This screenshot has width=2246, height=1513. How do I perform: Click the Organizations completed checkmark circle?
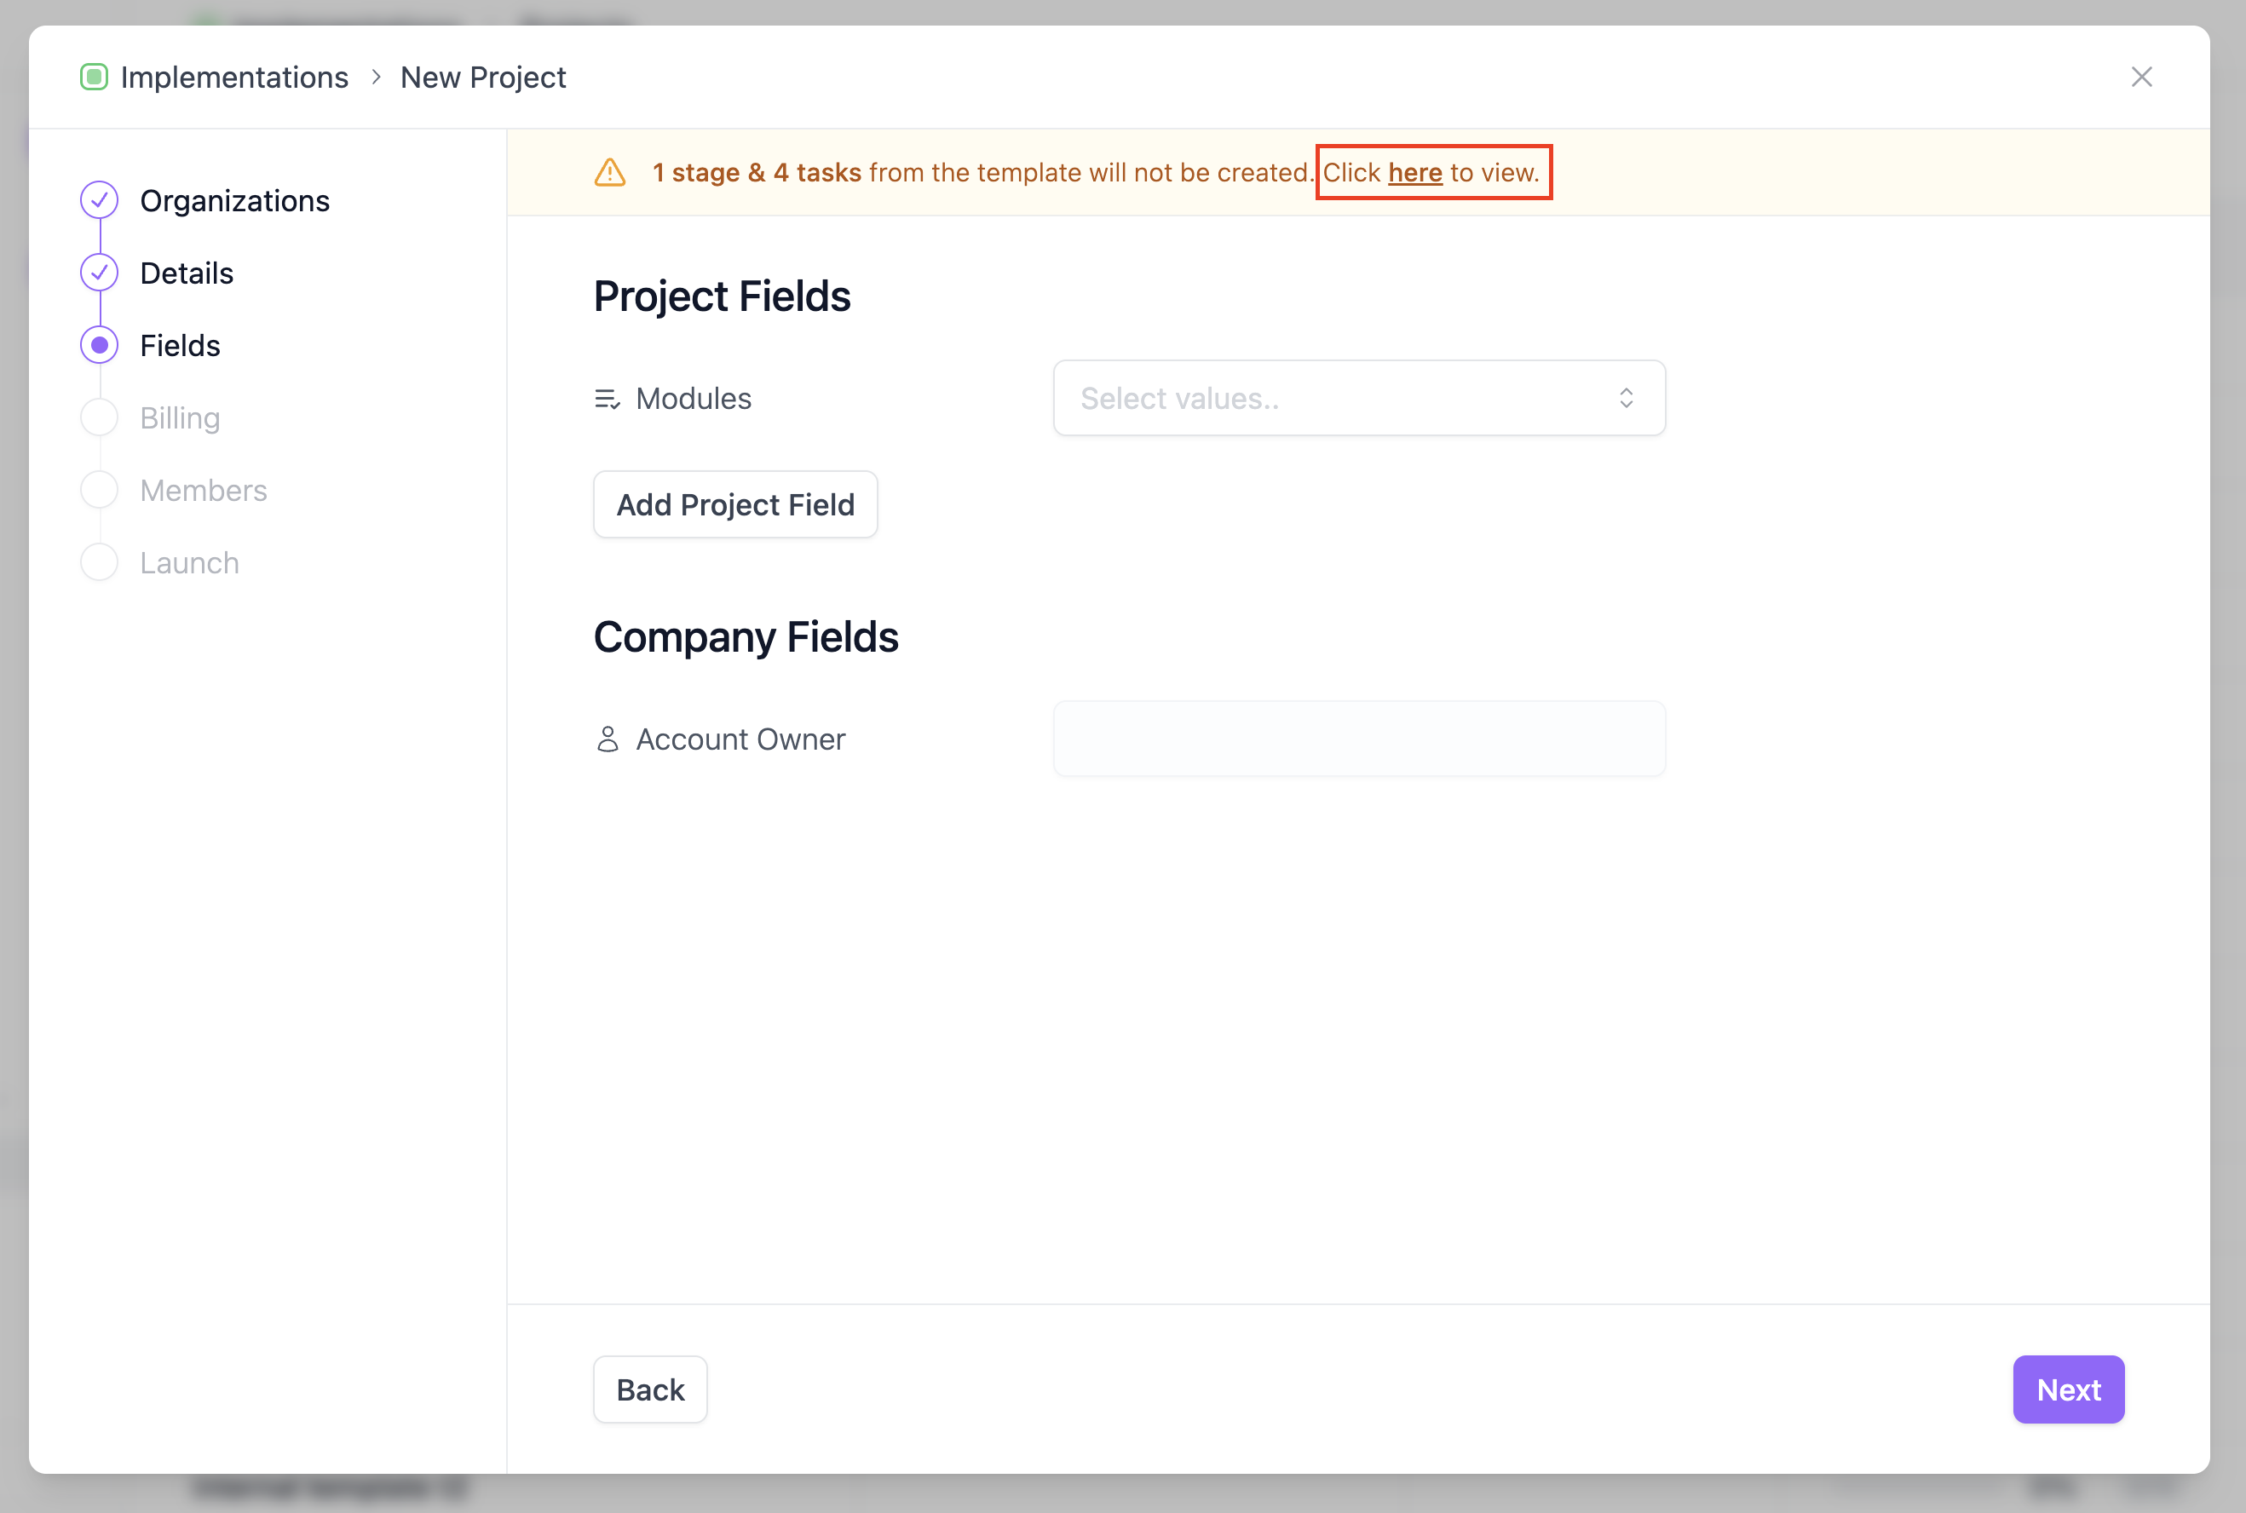[x=100, y=201]
